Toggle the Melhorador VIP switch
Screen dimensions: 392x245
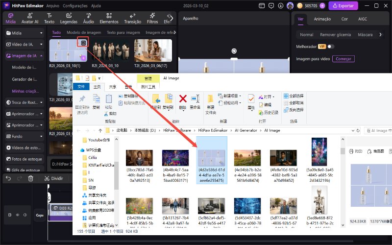331,46
